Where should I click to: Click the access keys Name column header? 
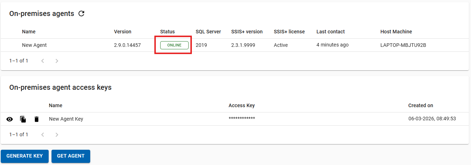click(56, 105)
